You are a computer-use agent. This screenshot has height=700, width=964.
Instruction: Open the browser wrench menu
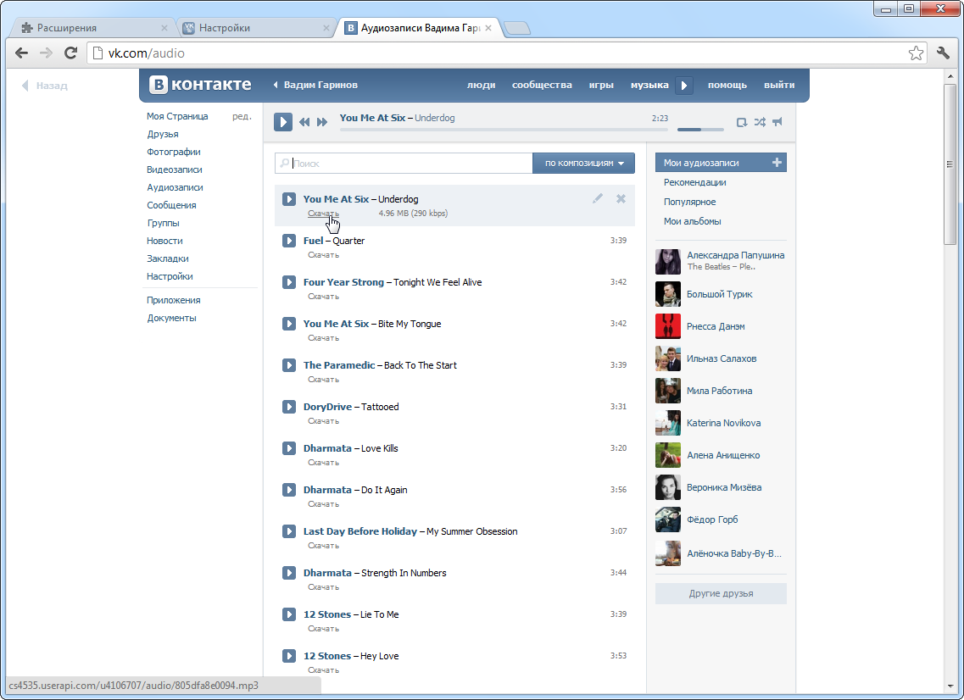point(943,53)
